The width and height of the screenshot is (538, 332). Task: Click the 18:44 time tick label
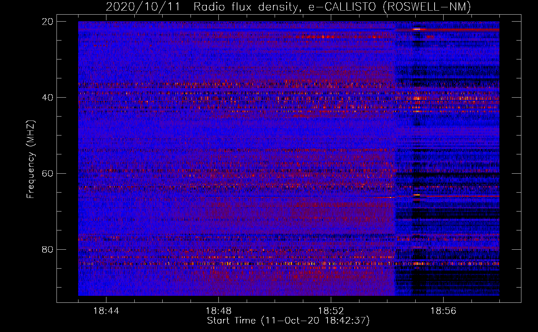coord(106,311)
